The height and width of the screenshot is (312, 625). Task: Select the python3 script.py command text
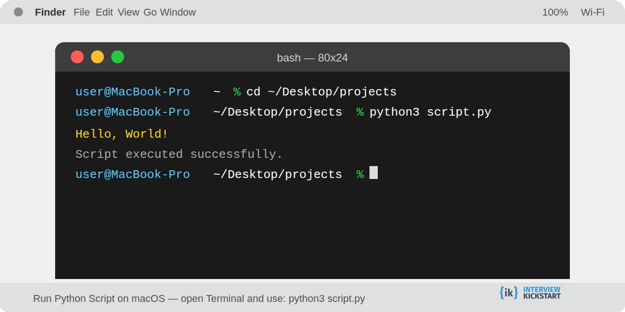click(430, 111)
